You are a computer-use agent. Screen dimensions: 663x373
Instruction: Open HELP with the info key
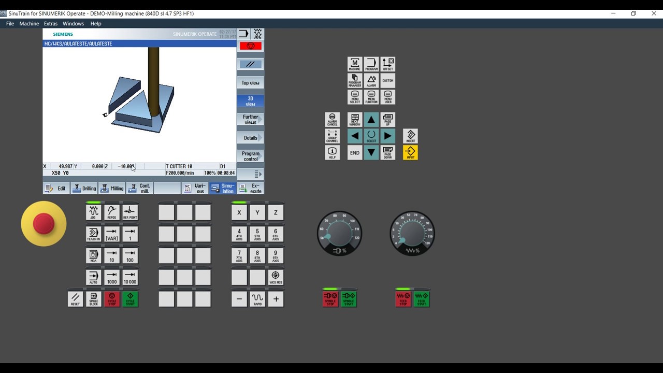pos(332,153)
